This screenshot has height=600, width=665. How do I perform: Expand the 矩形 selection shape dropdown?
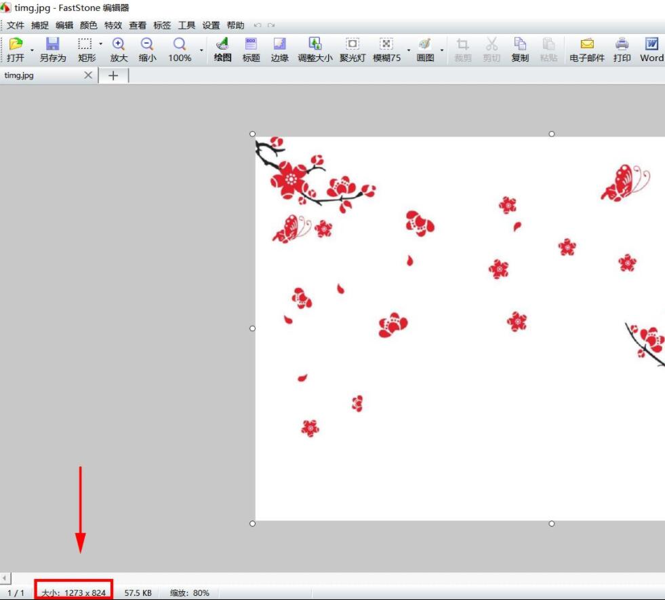point(100,43)
